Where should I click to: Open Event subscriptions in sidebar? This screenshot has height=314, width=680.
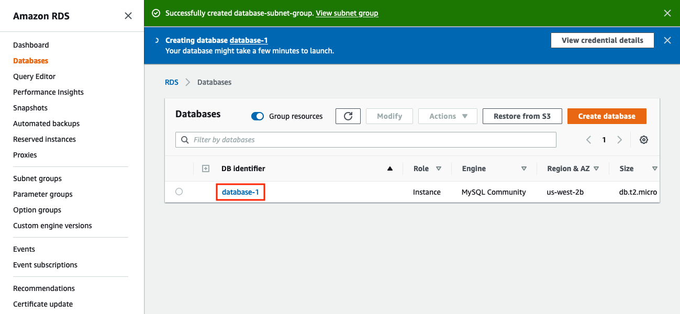point(45,265)
